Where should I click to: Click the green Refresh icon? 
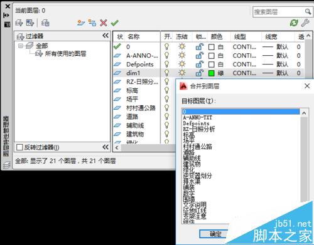(x=294, y=23)
